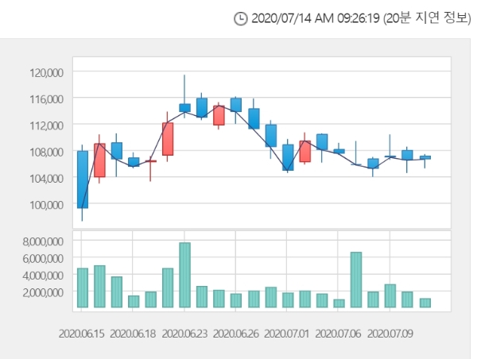Click the 116,000 price axis label
The image size is (477, 359).
(x=46, y=99)
